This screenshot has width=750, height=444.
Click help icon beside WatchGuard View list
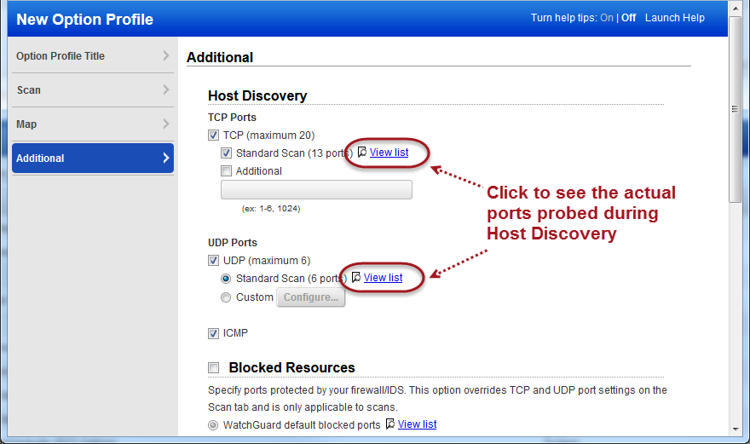pyautogui.click(x=390, y=424)
